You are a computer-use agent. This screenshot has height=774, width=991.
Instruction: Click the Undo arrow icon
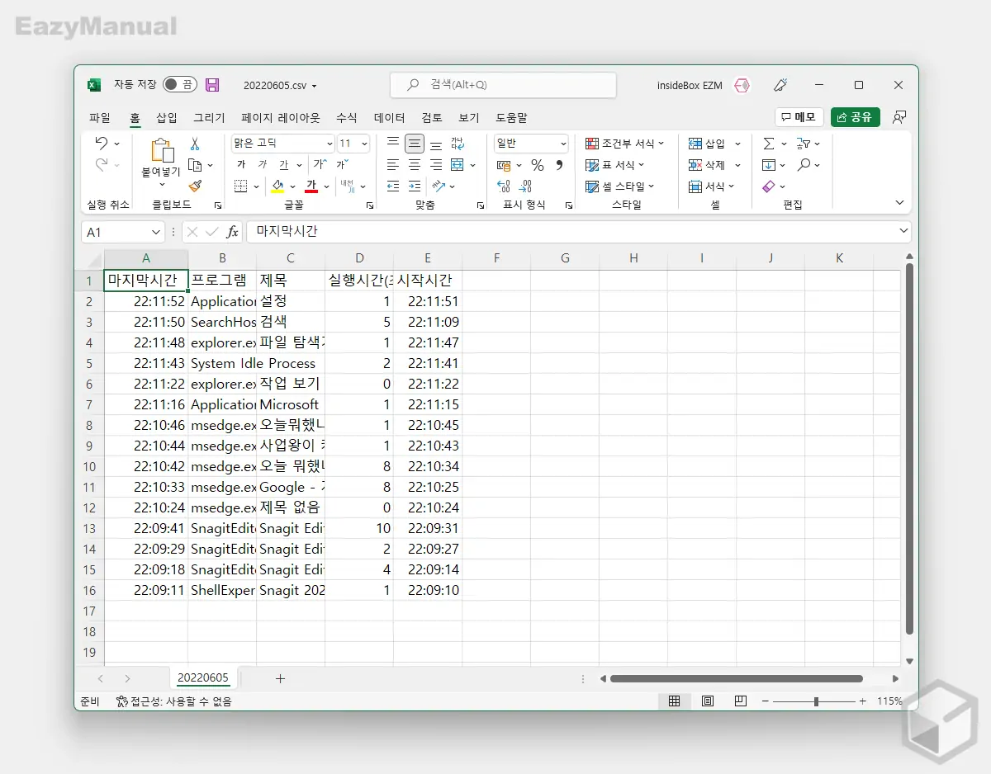pos(101,144)
